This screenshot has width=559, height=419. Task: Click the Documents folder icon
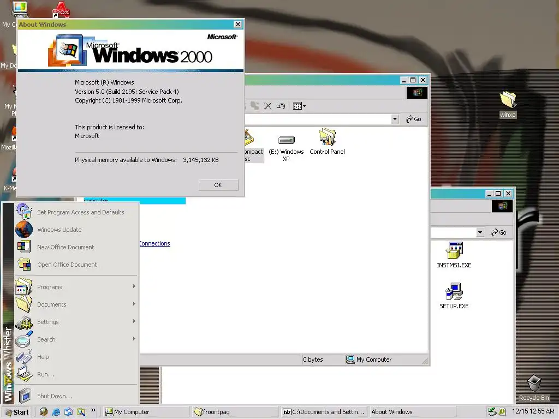point(24,304)
